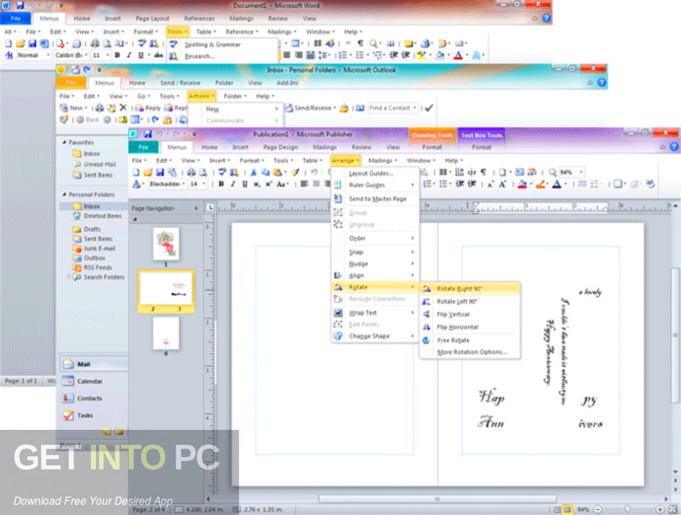The height and width of the screenshot is (515, 681).
Task: Select the page 4 thumbnail in Page Navigation
Action: tap(166, 333)
